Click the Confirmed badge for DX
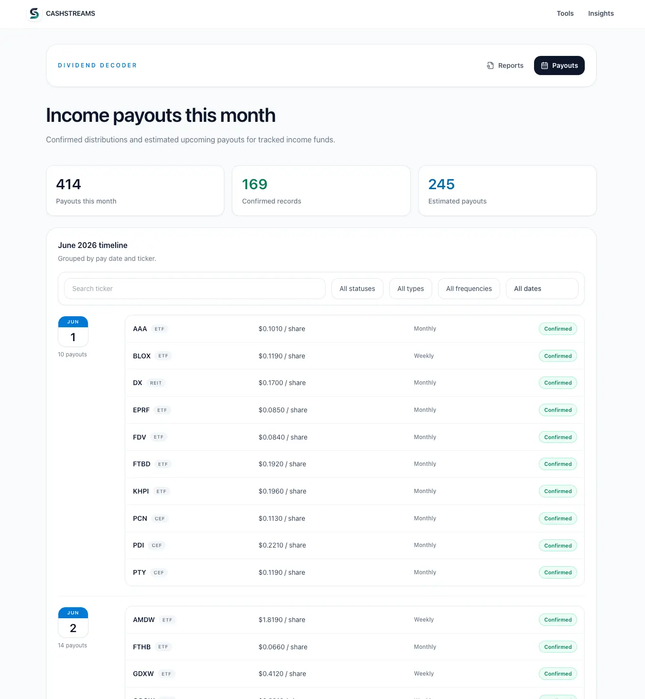The height and width of the screenshot is (699, 645). tap(558, 383)
